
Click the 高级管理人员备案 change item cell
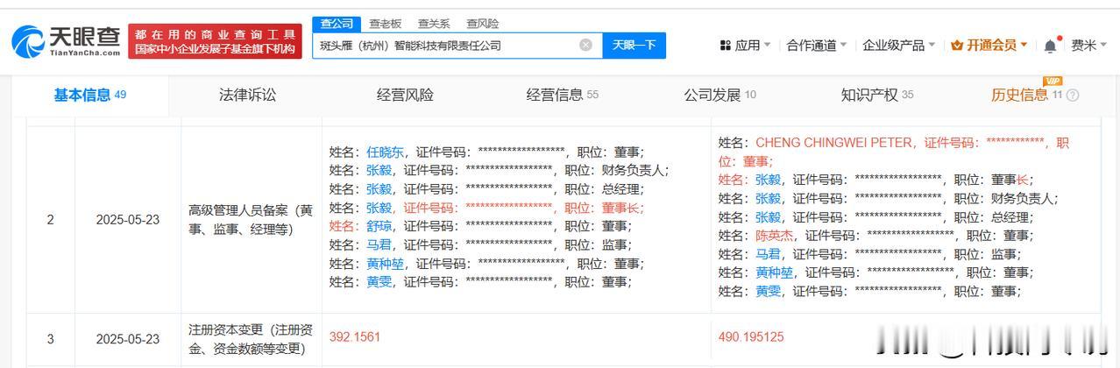tap(251, 219)
